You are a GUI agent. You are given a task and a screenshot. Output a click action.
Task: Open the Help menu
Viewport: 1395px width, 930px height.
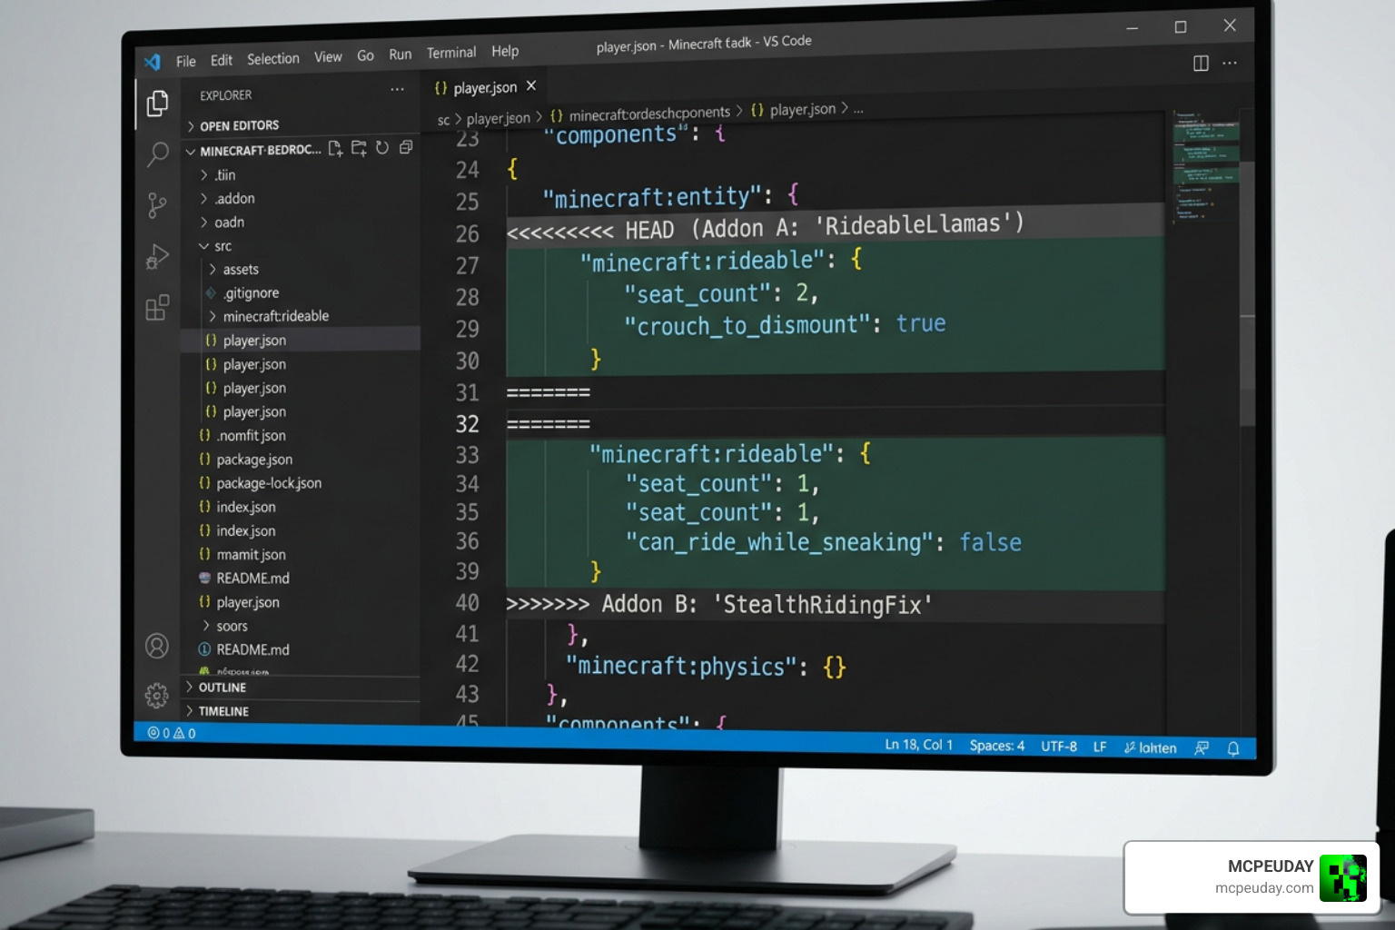click(x=505, y=51)
